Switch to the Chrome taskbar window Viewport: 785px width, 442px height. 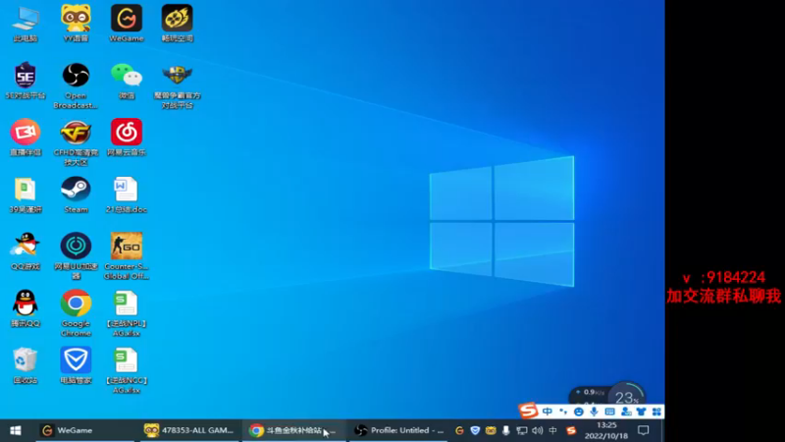click(x=293, y=430)
